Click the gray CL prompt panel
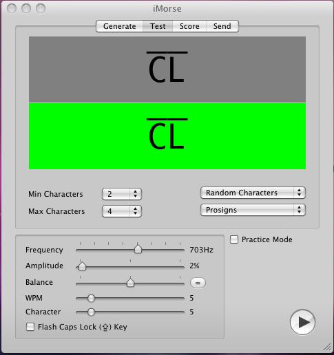Image resolution: width=334 pixels, height=355 pixels. click(x=167, y=69)
